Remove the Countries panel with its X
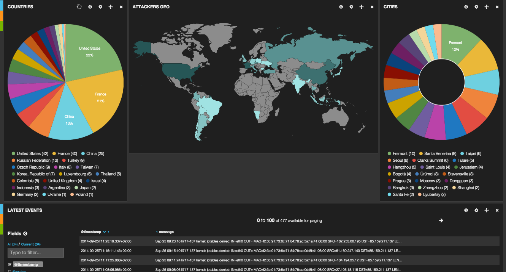 click(121, 7)
